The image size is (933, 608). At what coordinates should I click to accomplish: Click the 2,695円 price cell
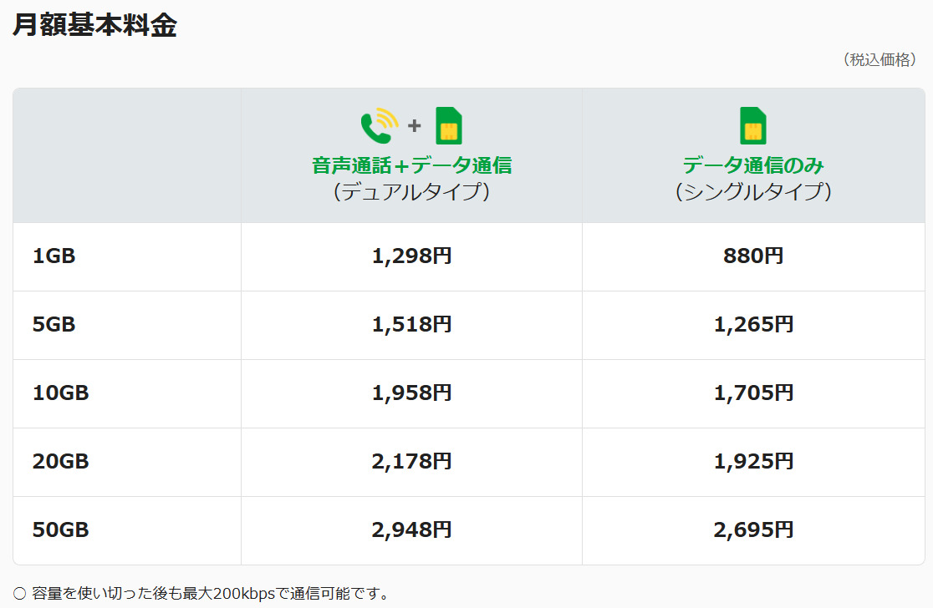(x=753, y=530)
